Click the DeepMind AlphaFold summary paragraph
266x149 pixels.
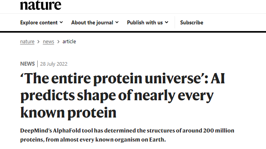pyautogui.click(x=127, y=135)
